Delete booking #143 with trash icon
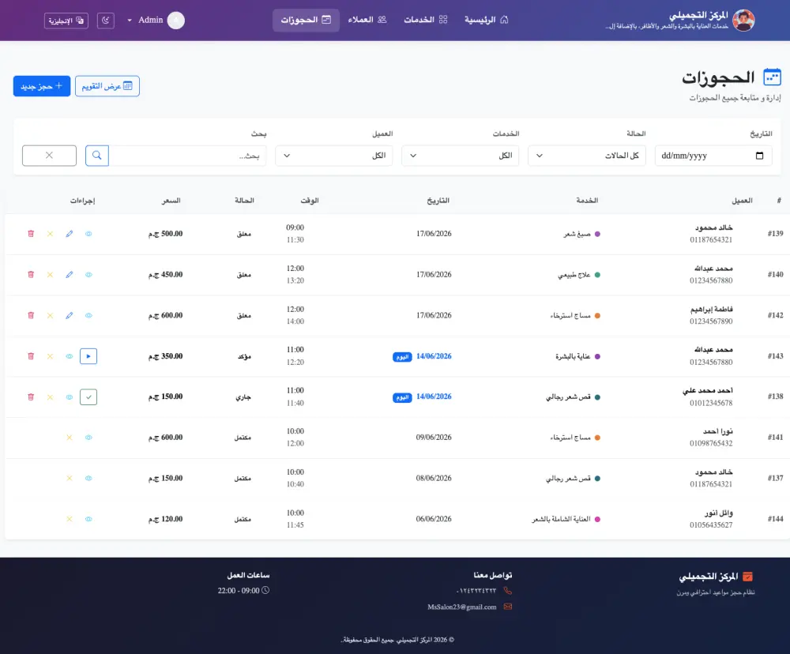790x654 pixels. pyautogui.click(x=31, y=356)
